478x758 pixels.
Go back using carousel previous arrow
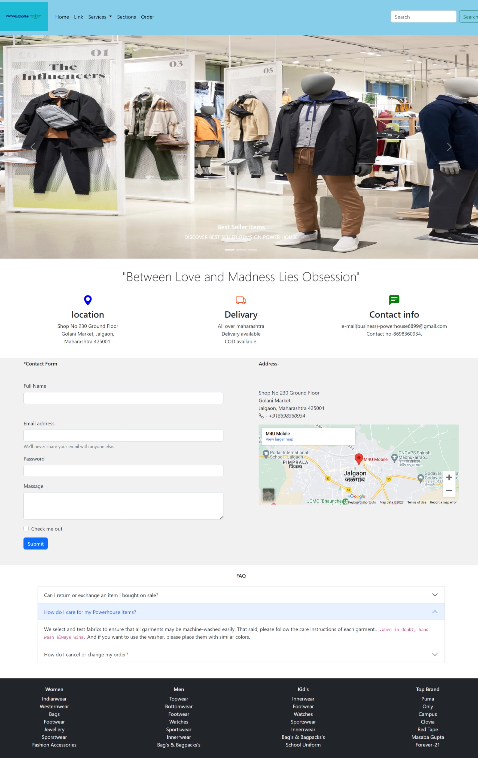click(x=33, y=147)
